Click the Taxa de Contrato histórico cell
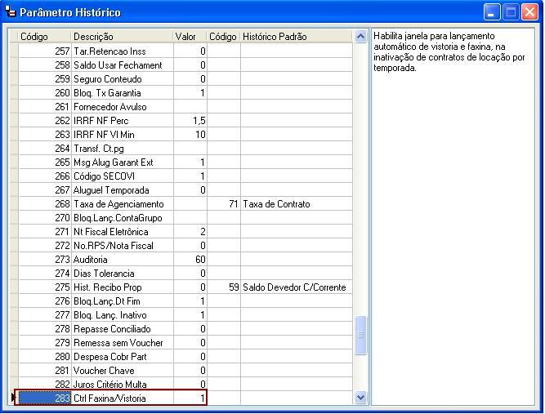The image size is (545, 414). click(x=296, y=204)
